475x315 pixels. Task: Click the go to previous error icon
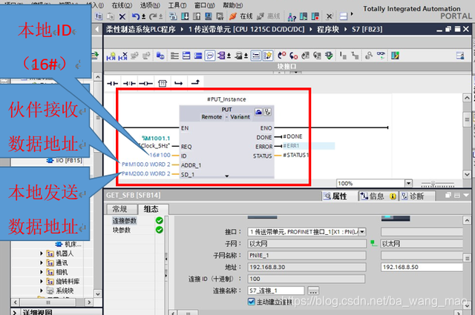[294, 56]
